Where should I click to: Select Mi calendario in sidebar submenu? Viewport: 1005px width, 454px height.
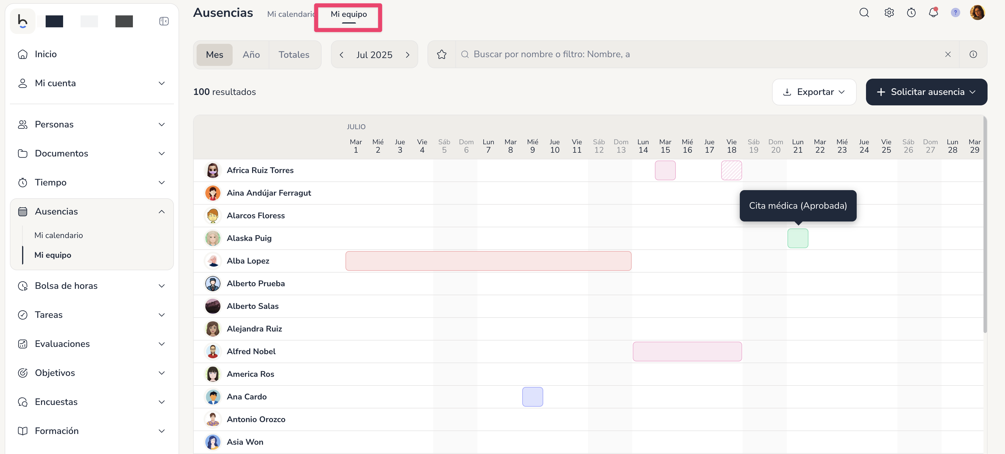coord(58,235)
